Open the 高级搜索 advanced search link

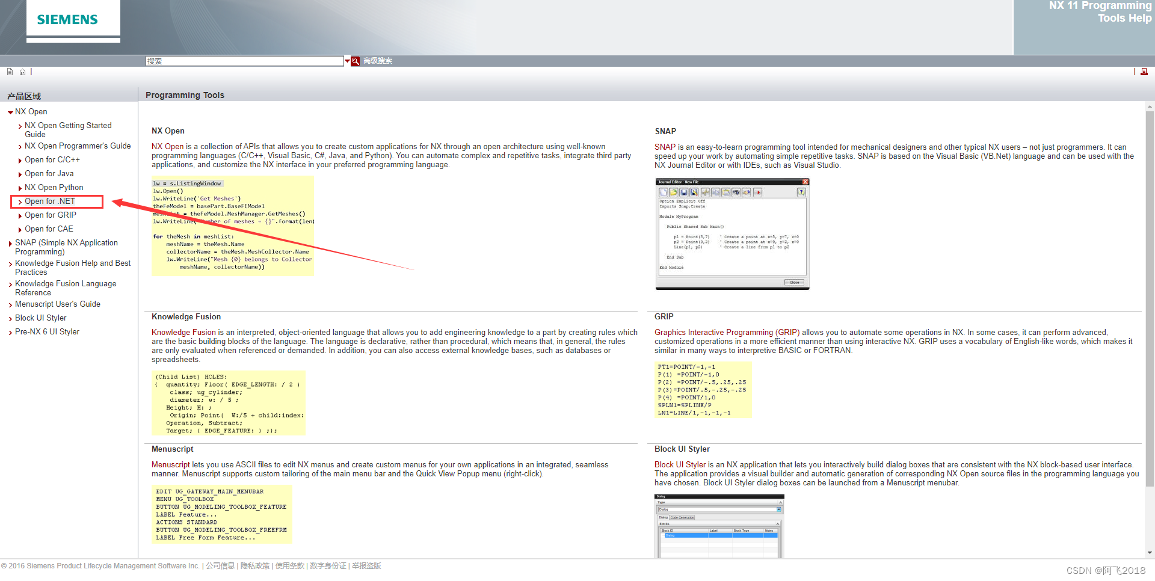pos(377,61)
